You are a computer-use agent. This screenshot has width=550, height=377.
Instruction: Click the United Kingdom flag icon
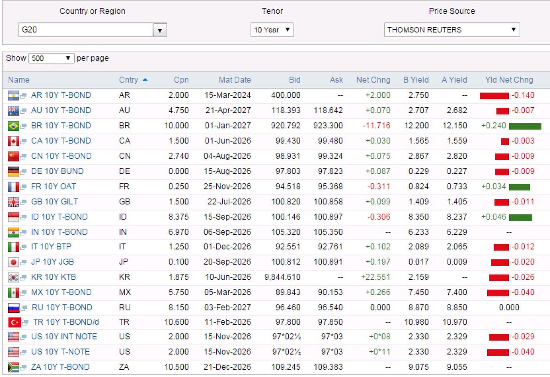[x=13, y=202]
